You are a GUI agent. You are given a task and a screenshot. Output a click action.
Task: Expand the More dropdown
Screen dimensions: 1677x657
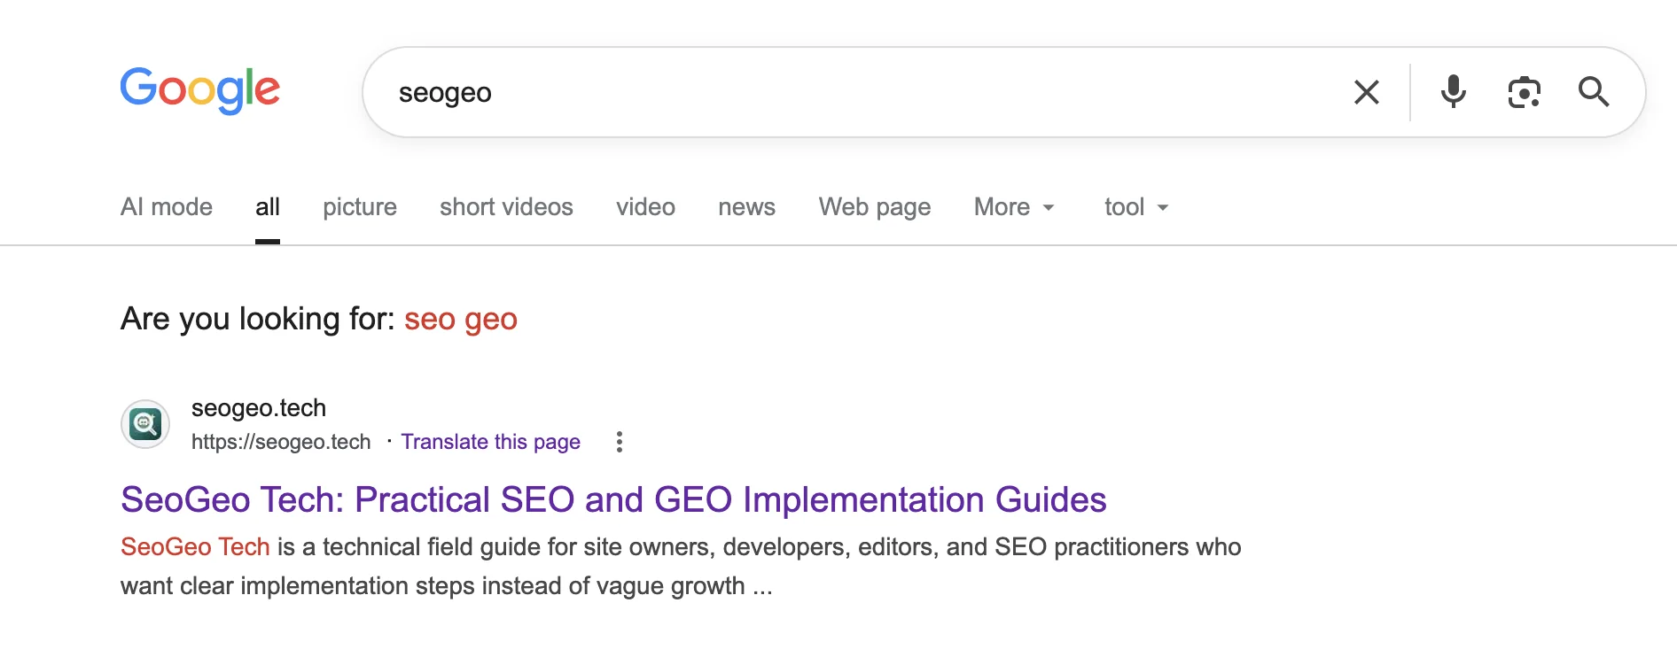[x=1015, y=207]
